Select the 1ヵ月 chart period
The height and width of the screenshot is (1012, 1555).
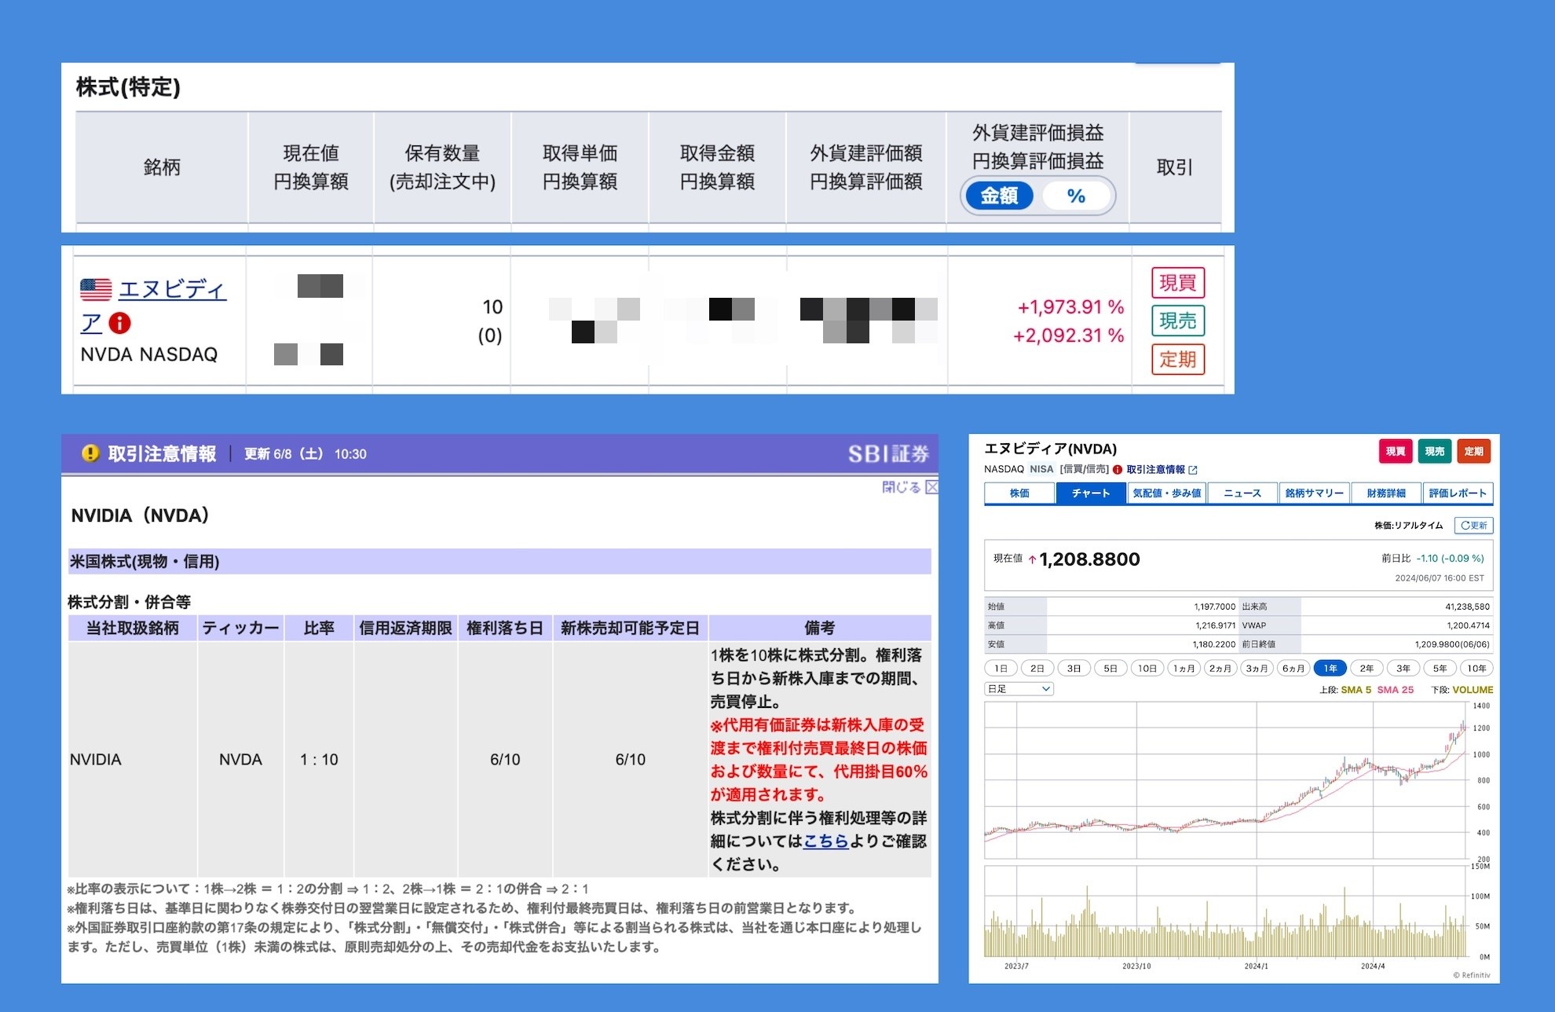pos(1184,668)
